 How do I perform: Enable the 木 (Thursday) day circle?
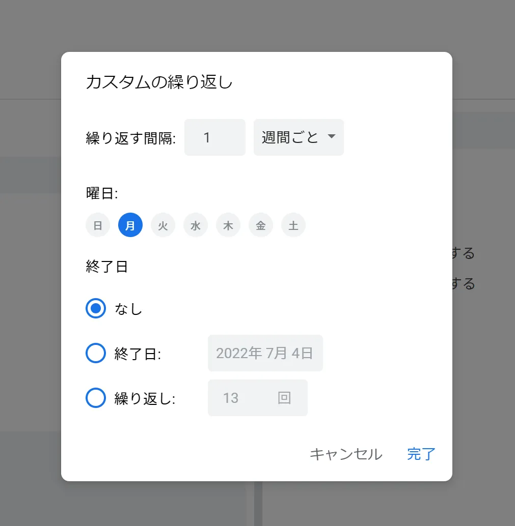pyautogui.click(x=228, y=225)
